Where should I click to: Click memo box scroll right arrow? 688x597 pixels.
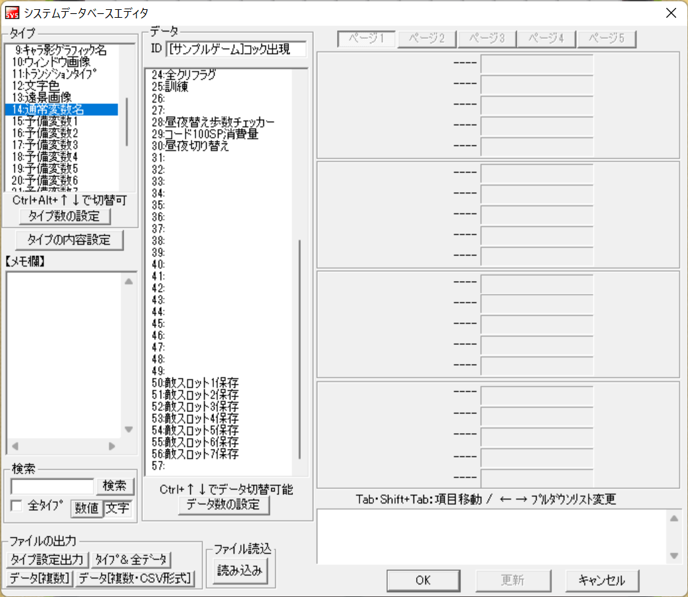(112, 446)
